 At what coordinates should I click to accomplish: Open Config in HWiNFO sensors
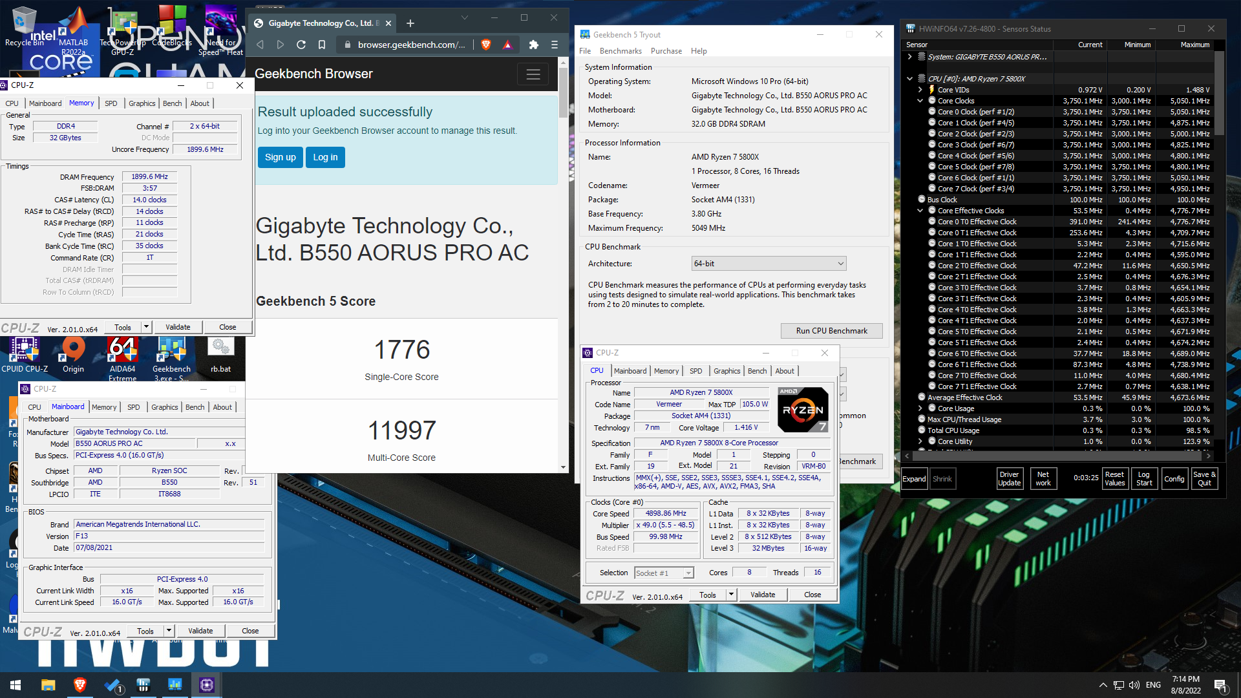pos(1174,479)
